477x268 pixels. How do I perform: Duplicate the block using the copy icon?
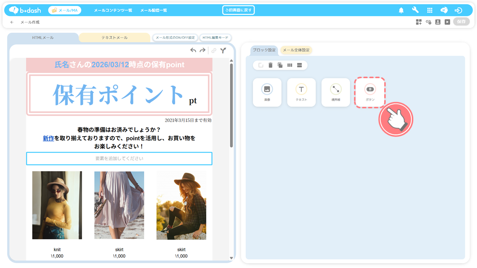280,66
